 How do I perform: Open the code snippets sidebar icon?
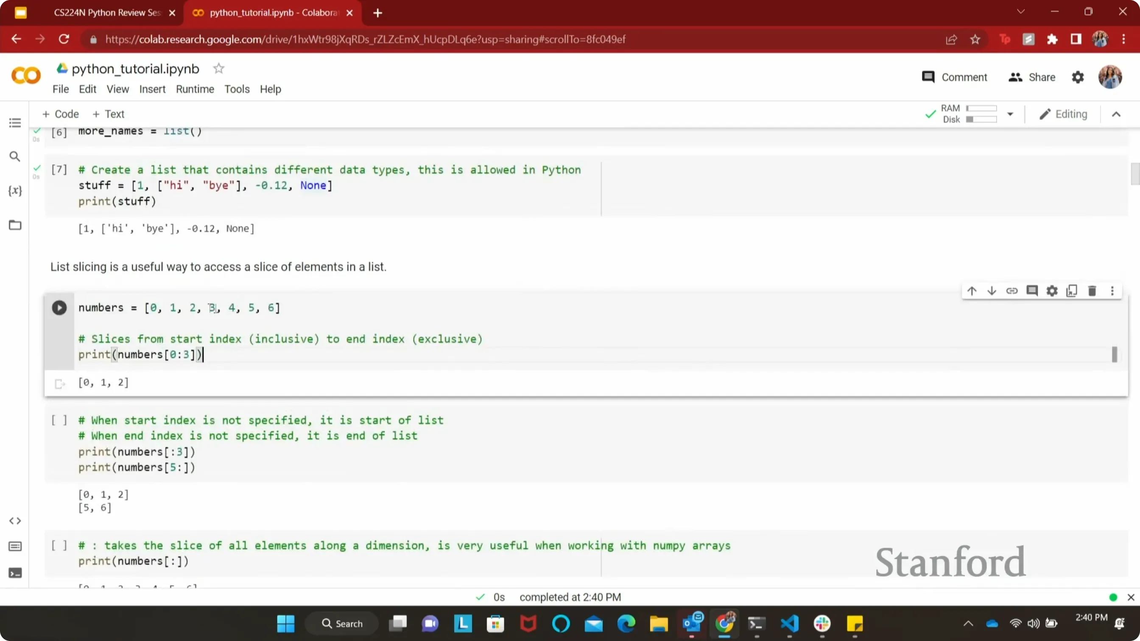coord(15,521)
